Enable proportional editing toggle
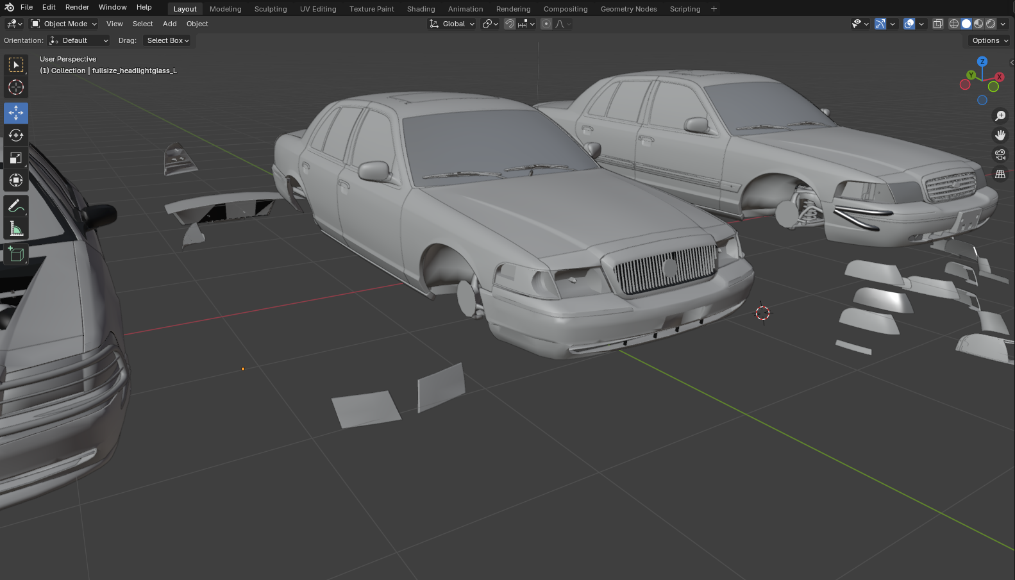Viewport: 1015px width, 580px height. pos(546,24)
